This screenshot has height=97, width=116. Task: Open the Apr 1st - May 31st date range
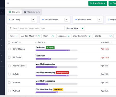[x=30, y=36]
